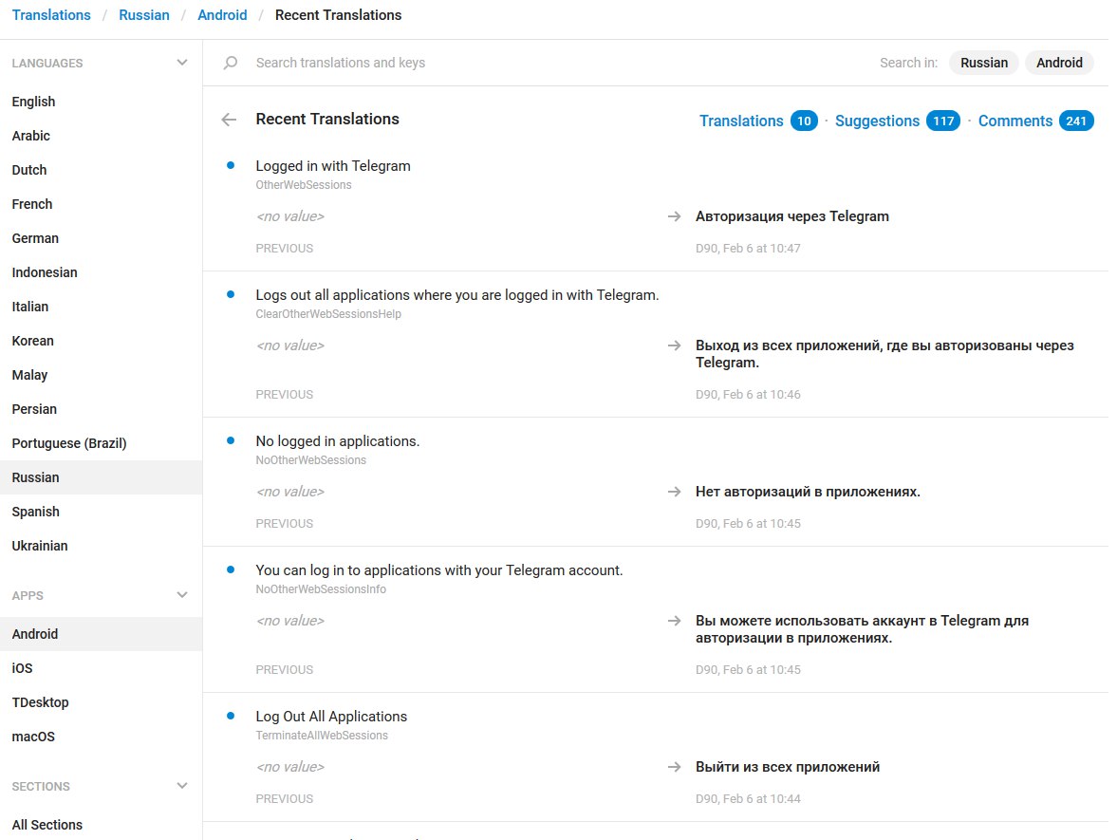Select English in languages list
This screenshot has width=1117, height=840.
click(x=102, y=102)
